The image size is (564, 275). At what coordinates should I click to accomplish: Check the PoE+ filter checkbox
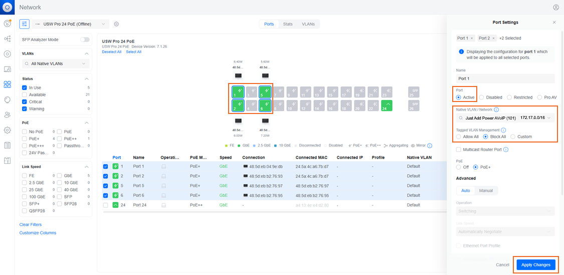(x=25, y=138)
